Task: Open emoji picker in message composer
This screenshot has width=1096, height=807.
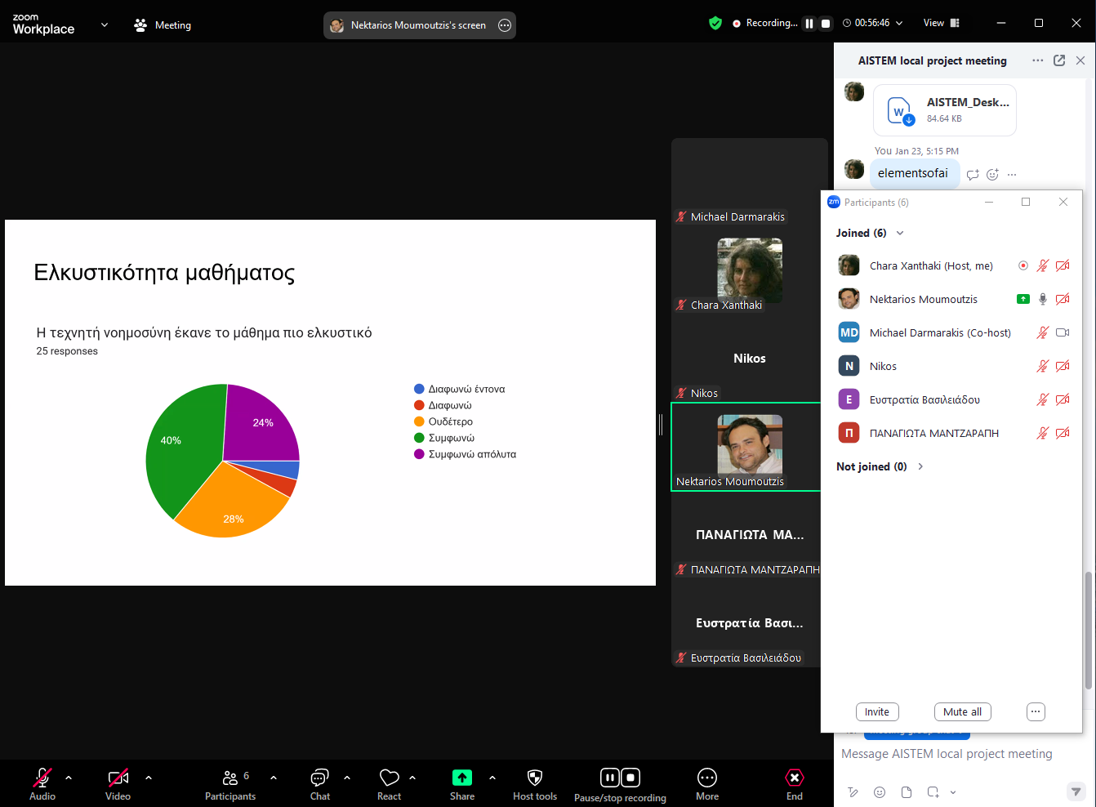Action: pos(880,791)
